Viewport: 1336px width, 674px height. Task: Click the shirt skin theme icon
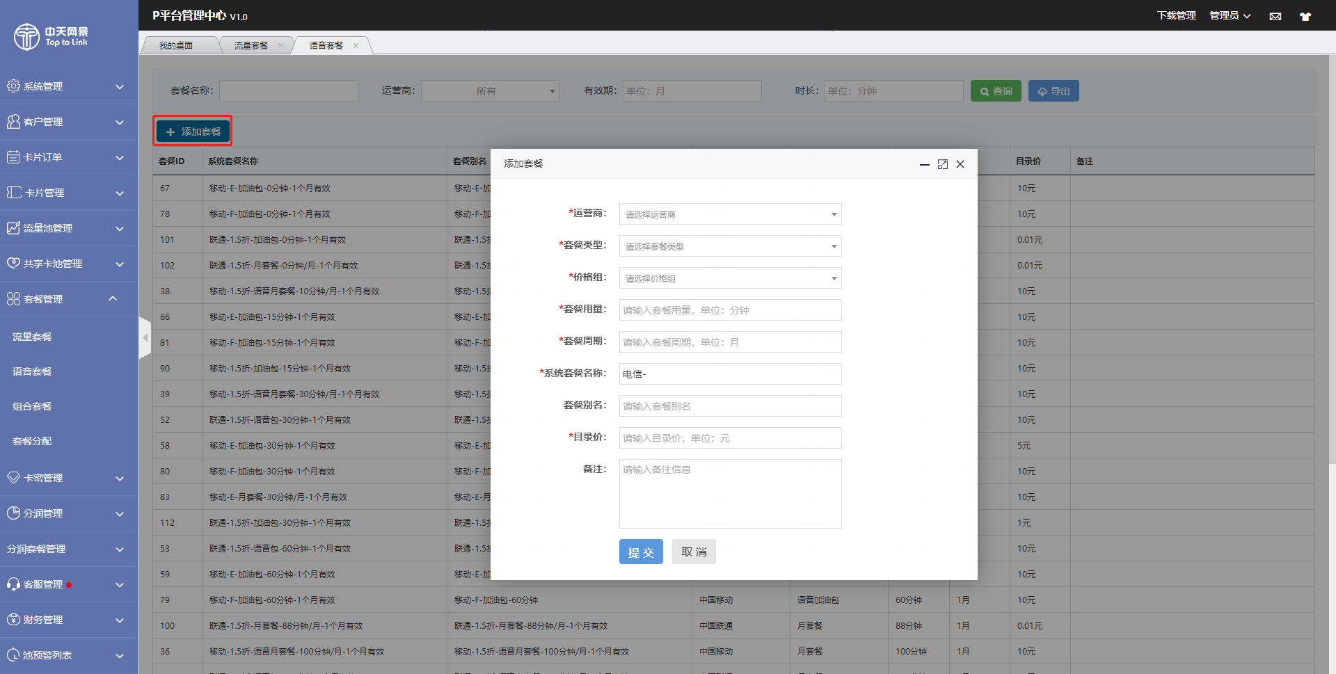[x=1305, y=16]
